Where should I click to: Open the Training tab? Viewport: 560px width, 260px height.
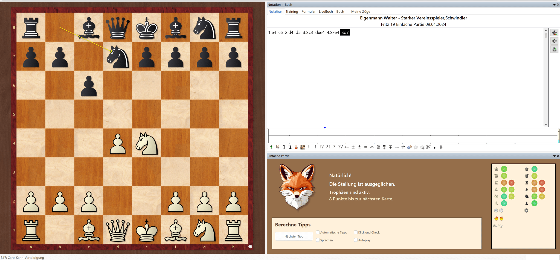(292, 11)
